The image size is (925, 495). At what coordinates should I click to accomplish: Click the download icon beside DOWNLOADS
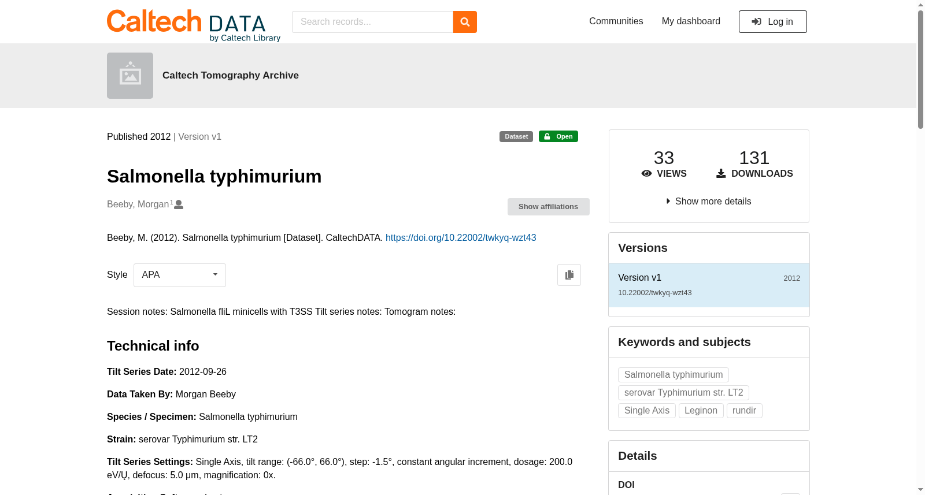(x=721, y=173)
